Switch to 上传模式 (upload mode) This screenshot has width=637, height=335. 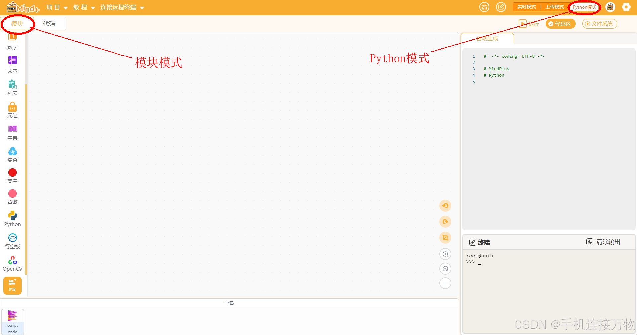pos(555,7)
